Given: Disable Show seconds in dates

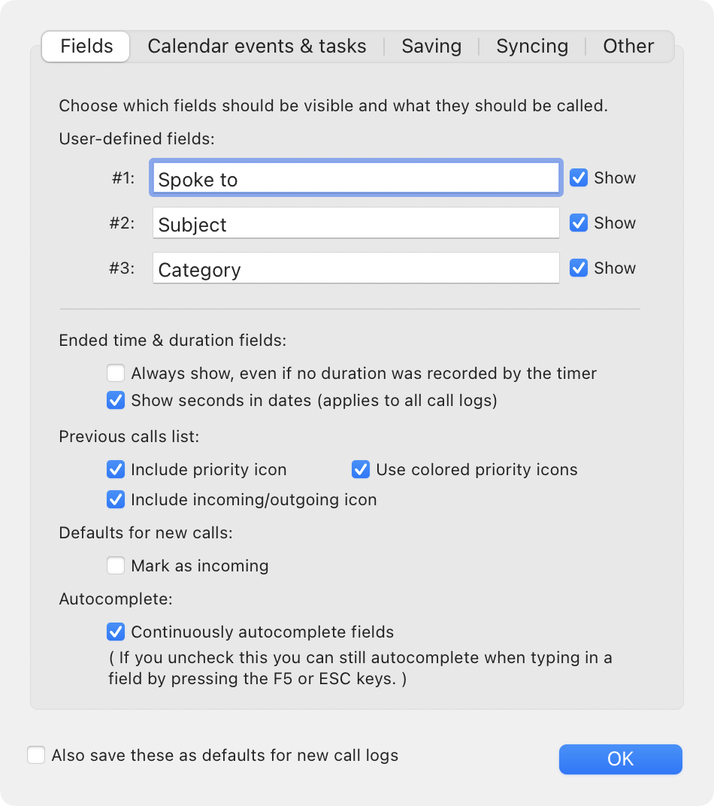Looking at the screenshot, I should pyautogui.click(x=116, y=401).
